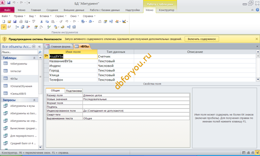
Task: Click the field grid scroll down arrow
Action: click(x=258, y=79)
